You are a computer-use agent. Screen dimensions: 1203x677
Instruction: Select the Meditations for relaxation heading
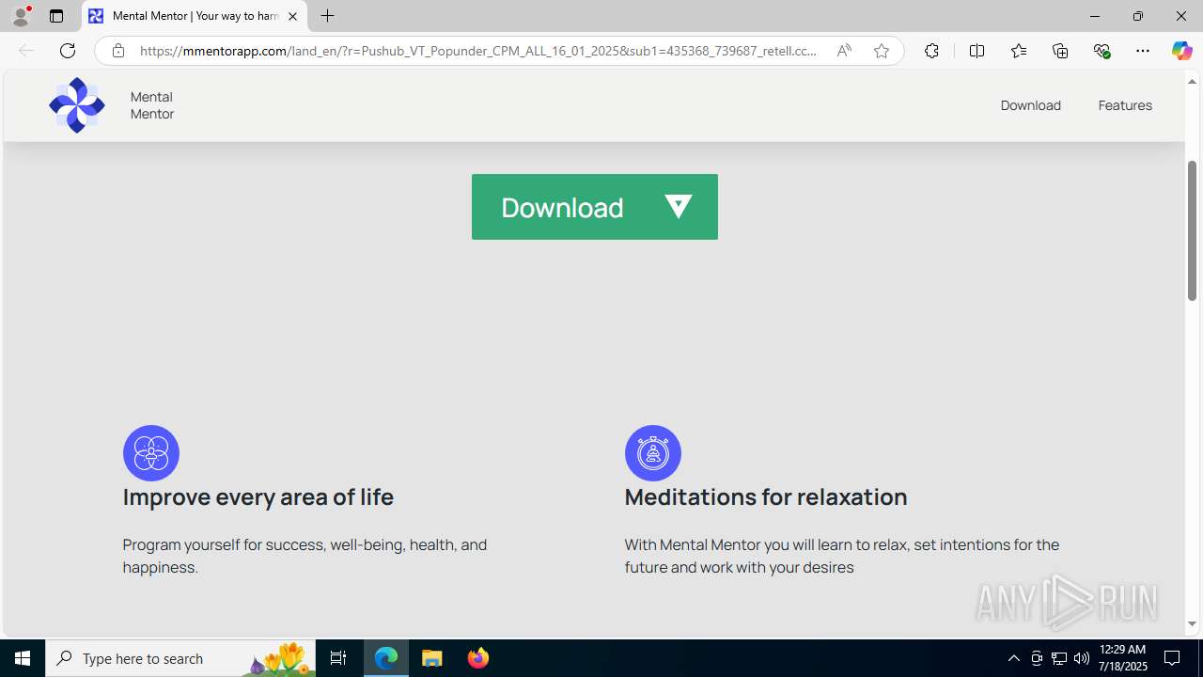766,496
